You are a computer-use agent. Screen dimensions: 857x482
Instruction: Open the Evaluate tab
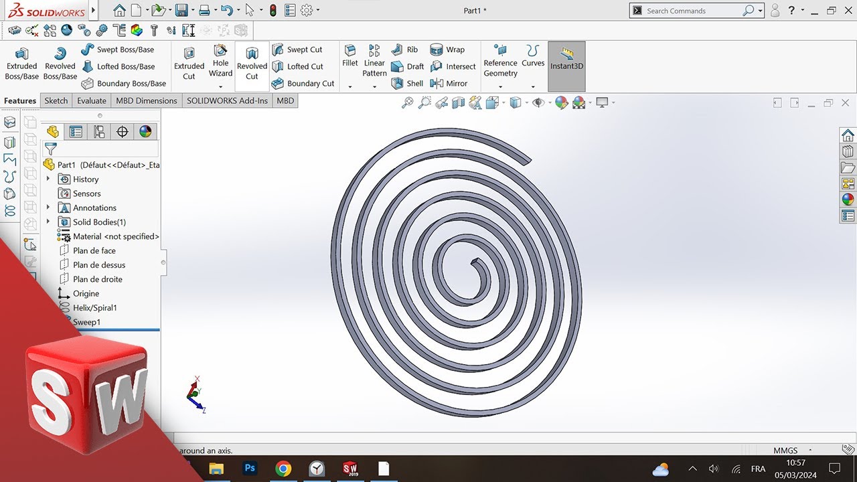click(92, 101)
